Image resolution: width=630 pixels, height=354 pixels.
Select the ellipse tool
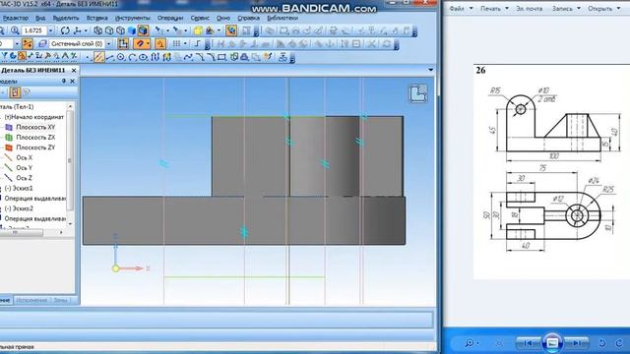[x=143, y=57]
